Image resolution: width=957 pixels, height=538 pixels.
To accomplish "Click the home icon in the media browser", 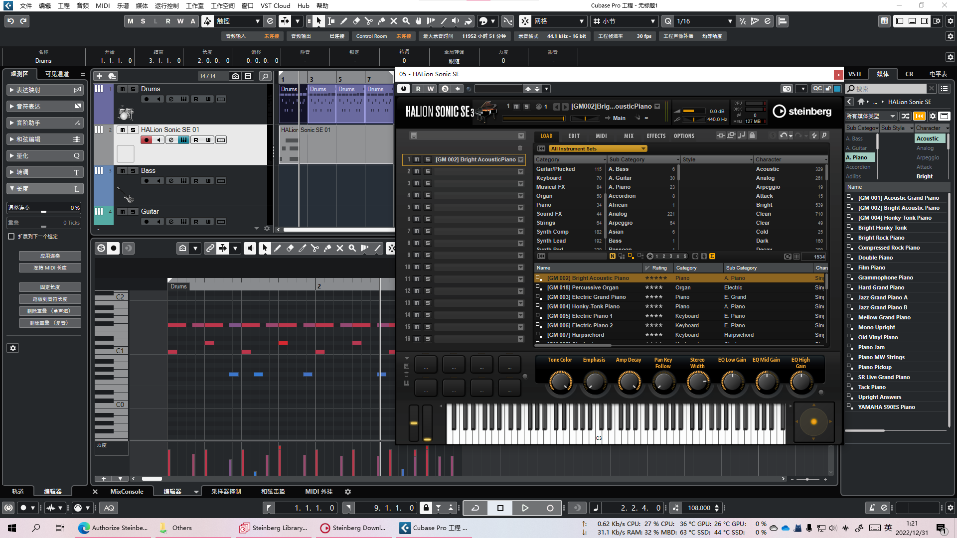I will pos(861,102).
